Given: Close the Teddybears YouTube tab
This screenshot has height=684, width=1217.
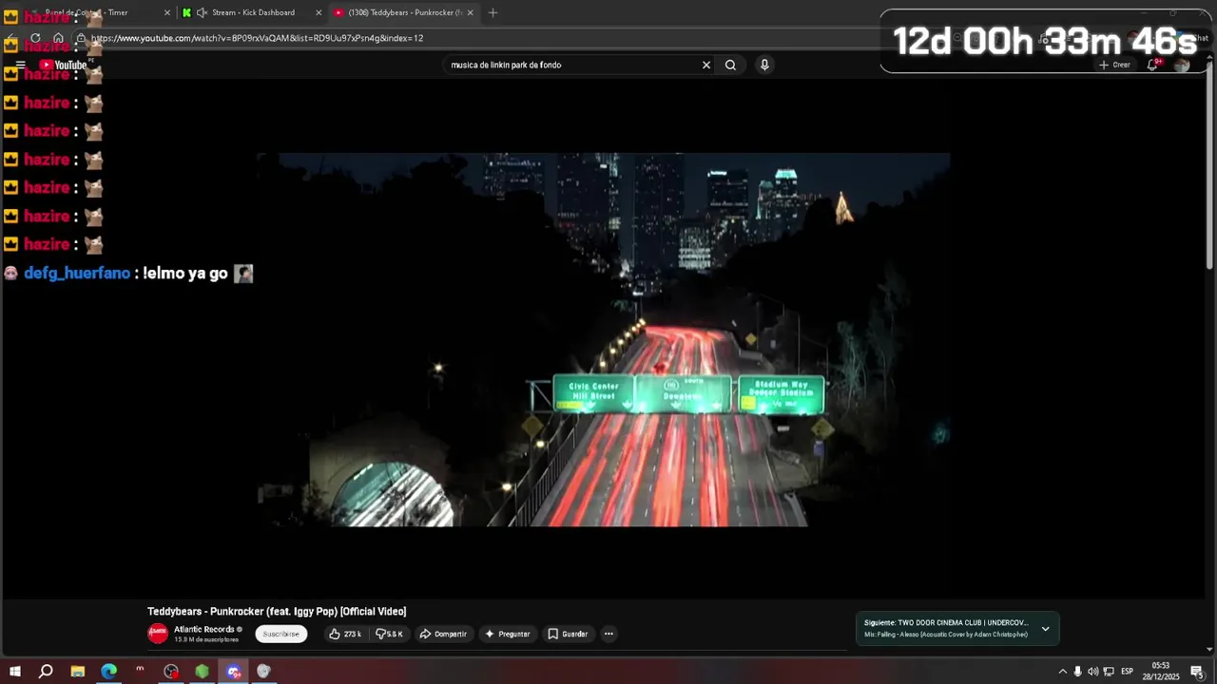Looking at the screenshot, I should pyautogui.click(x=470, y=12).
